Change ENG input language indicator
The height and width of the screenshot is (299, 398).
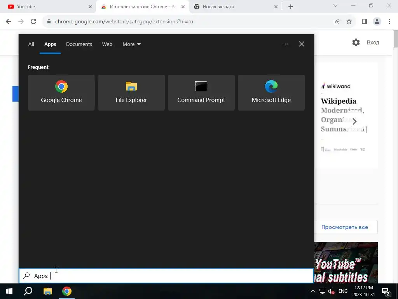pyautogui.click(x=343, y=291)
